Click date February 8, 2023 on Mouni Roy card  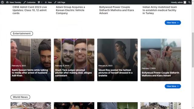(105, 66)
